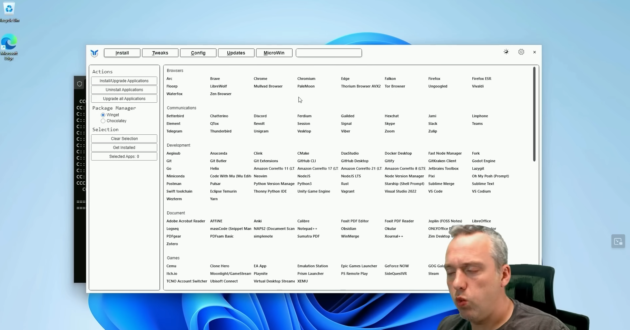Select Zotero under Document

point(172,244)
